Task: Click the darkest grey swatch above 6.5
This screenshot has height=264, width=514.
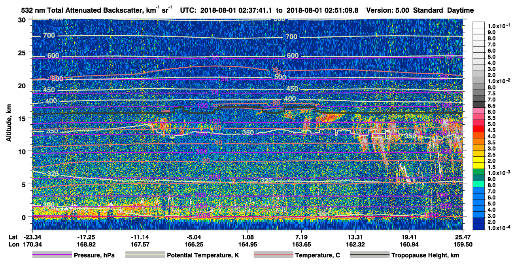Action: 479,104
